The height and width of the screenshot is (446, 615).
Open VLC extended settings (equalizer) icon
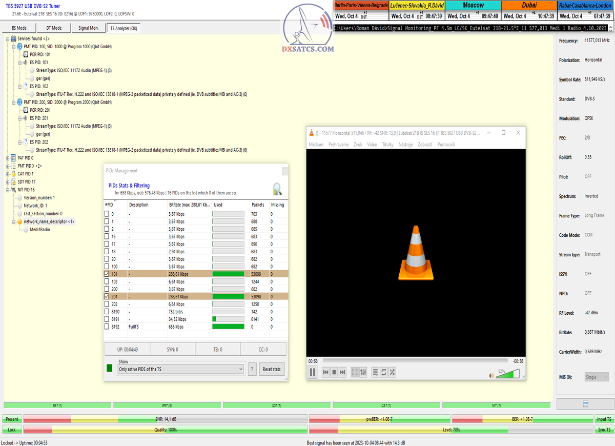point(363,372)
